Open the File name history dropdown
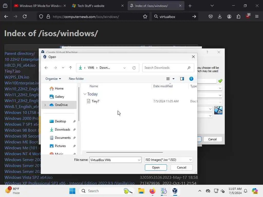 click(139, 160)
